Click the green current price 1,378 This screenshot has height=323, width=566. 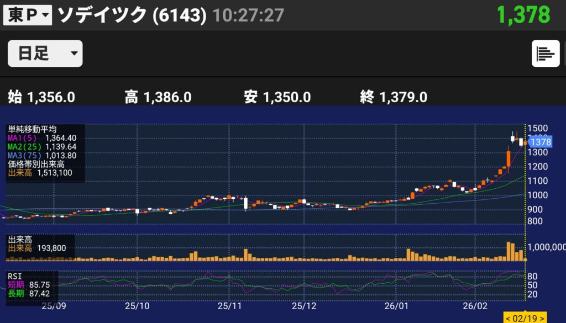coord(523,15)
